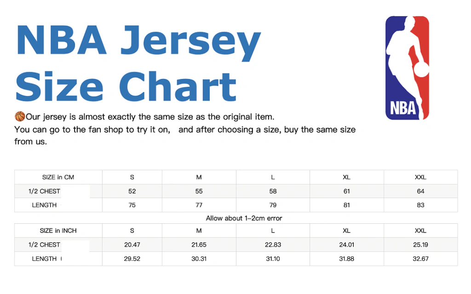Click the 'Our jersey is almost exactly' sentence

pos(150,117)
